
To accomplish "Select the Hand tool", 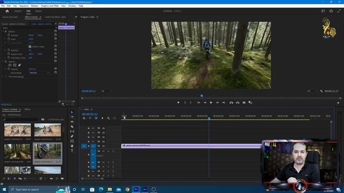I will click(x=72, y=146).
